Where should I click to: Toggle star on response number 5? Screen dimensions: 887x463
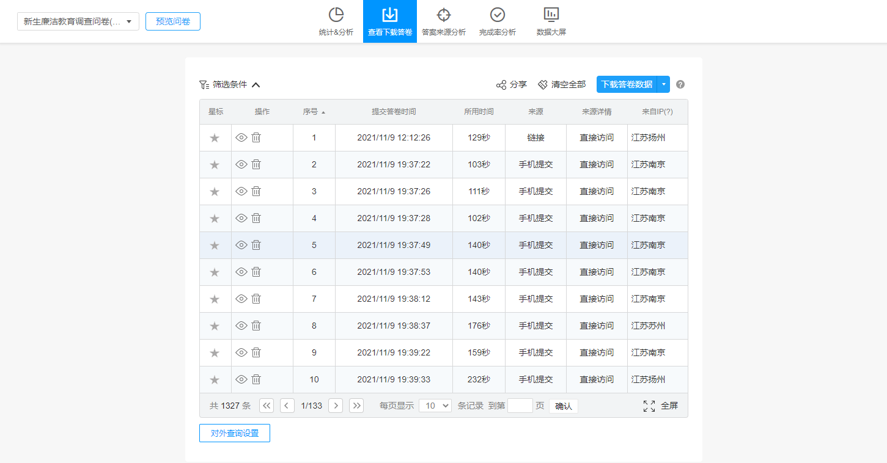(215, 246)
